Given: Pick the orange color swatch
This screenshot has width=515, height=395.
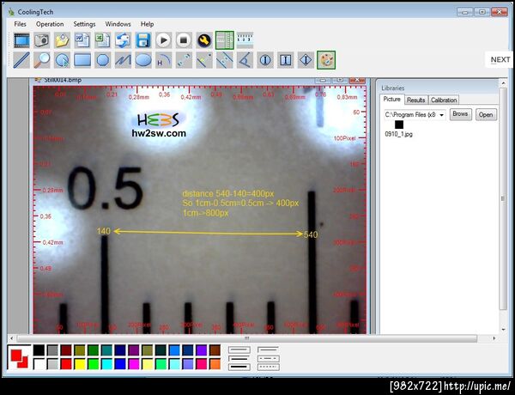Looking at the screenshot, I should 215,364.
